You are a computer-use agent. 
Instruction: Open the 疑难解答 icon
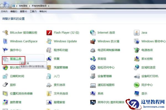[x=49, y=102]
